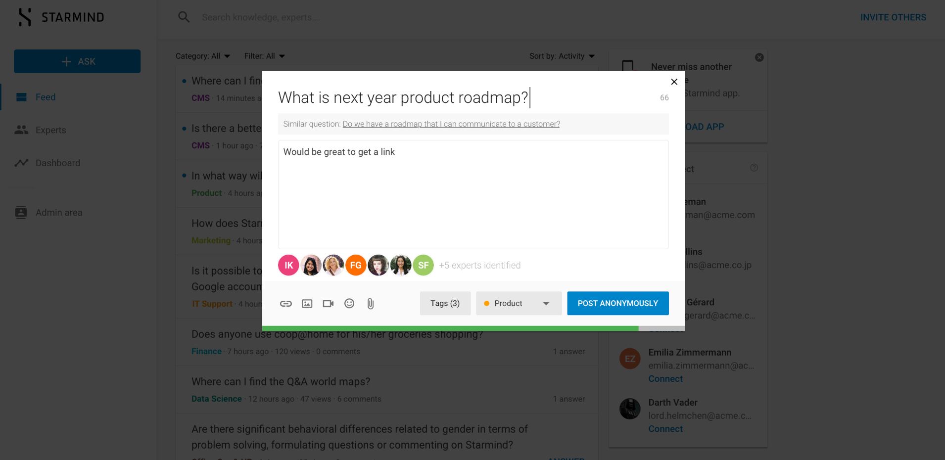Open the Sort by: Activity dropdown

562,56
